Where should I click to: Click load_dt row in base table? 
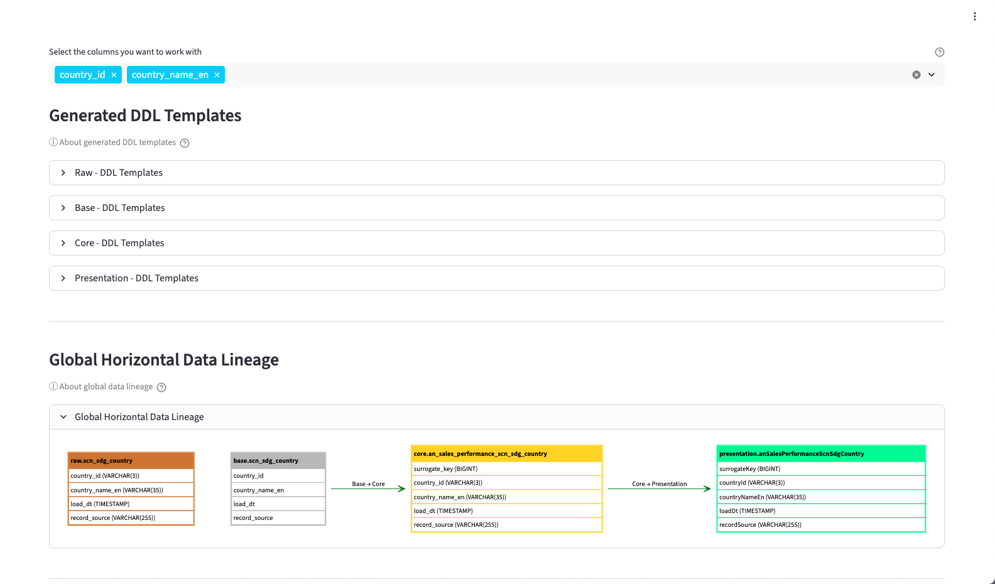point(278,504)
